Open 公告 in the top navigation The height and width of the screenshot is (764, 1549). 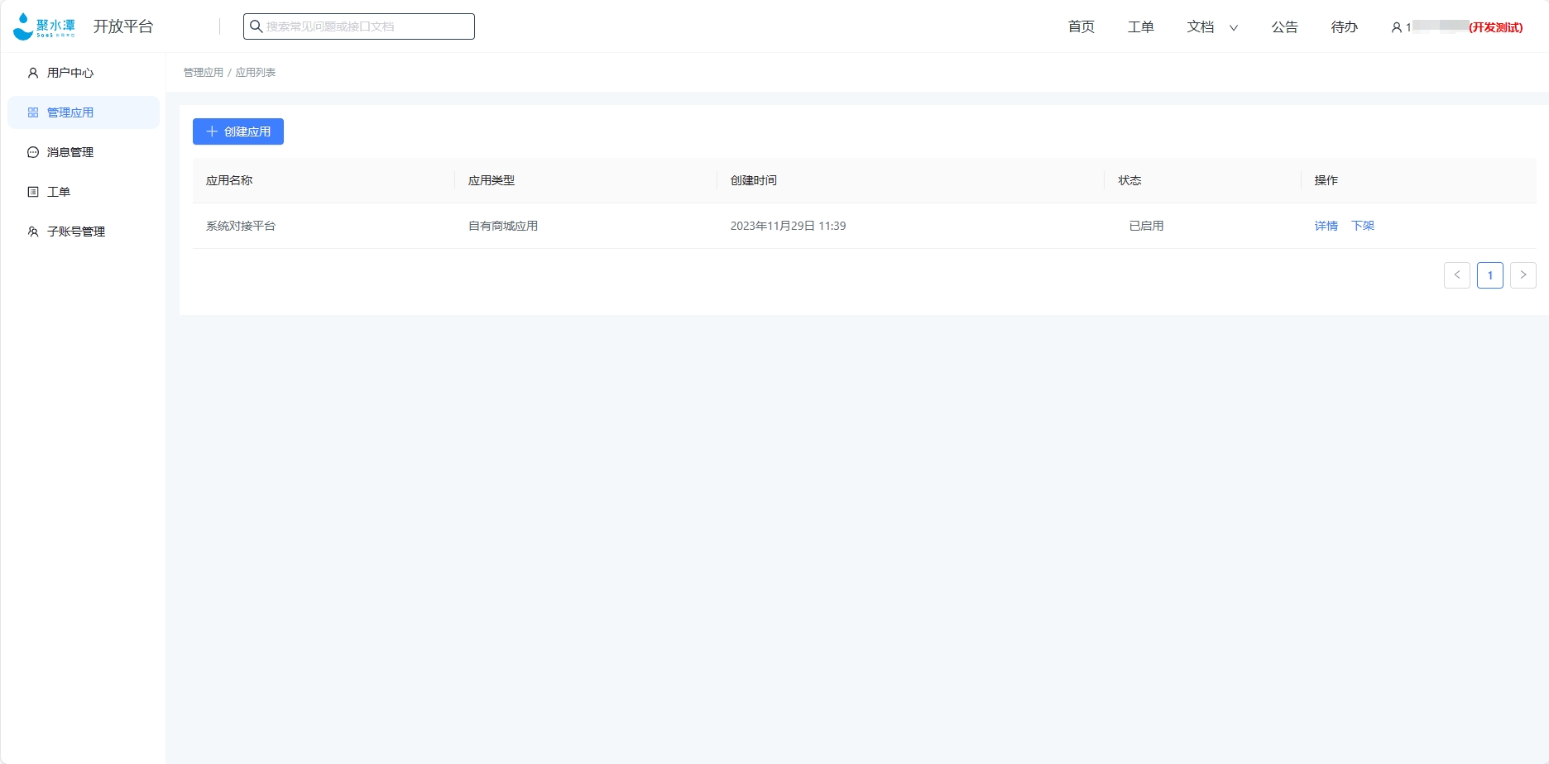tap(1284, 27)
